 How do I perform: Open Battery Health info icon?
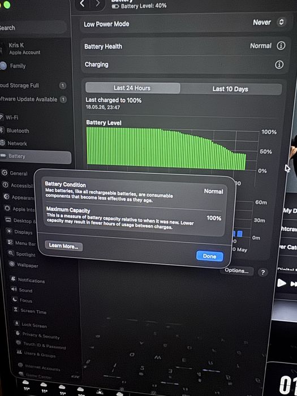pyautogui.click(x=281, y=46)
